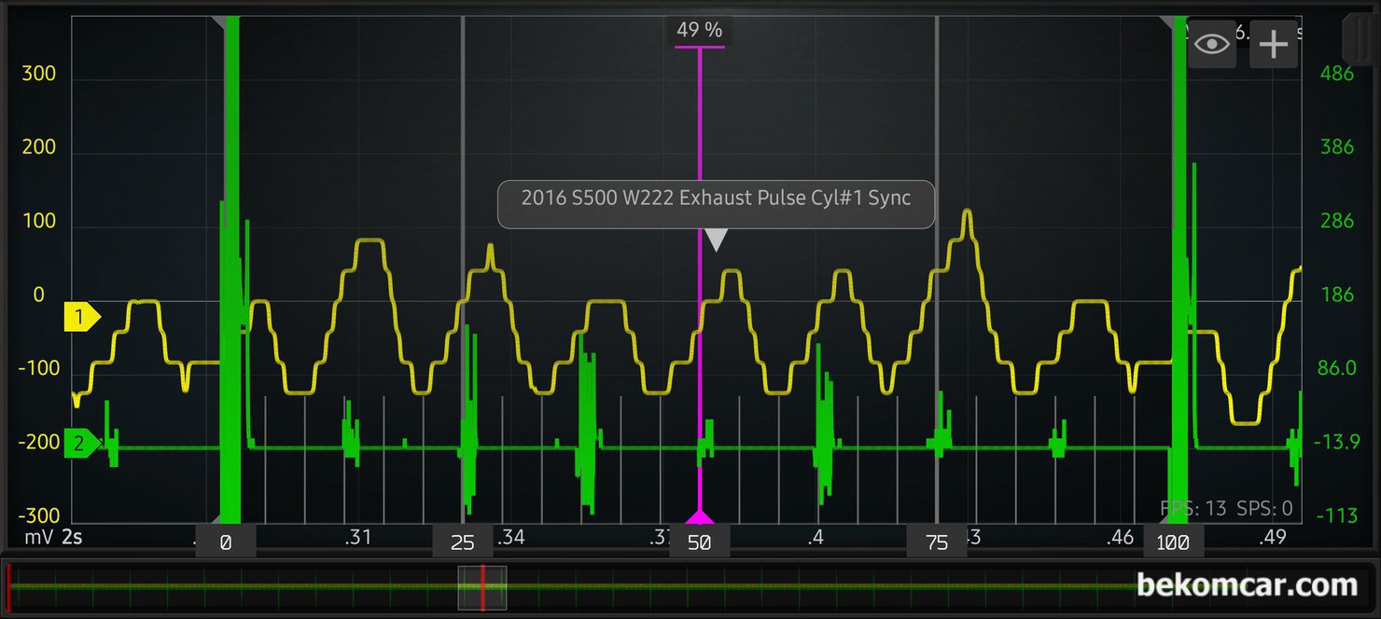Select the 50 phase ruler marker
Viewport: 1381px width, 619px height.
click(700, 542)
